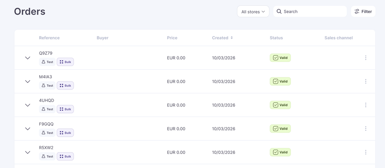Open the All stores dropdown
Image resolution: width=385 pixels, height=168 pixels.
tap(253, 12)
